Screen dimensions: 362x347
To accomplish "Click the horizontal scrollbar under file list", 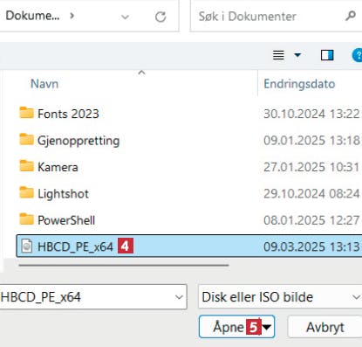I will (124, 266).
